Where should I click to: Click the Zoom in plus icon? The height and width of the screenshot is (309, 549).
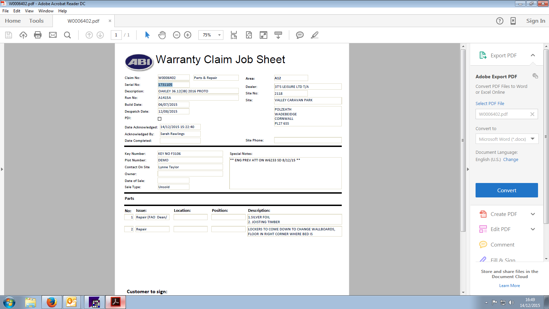coord(188,35)
